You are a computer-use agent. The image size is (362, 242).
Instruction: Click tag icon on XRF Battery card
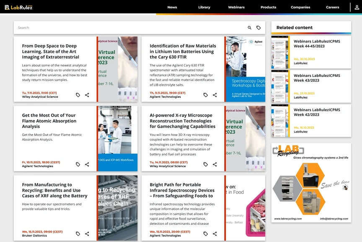(78, 234)
